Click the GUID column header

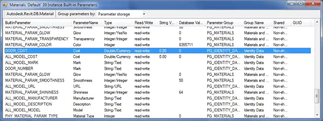click(301, 23)
